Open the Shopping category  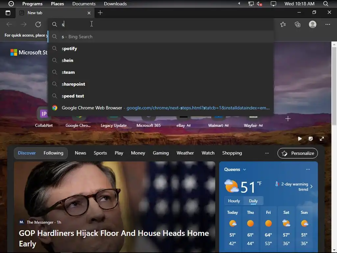(x=232, y=153)
